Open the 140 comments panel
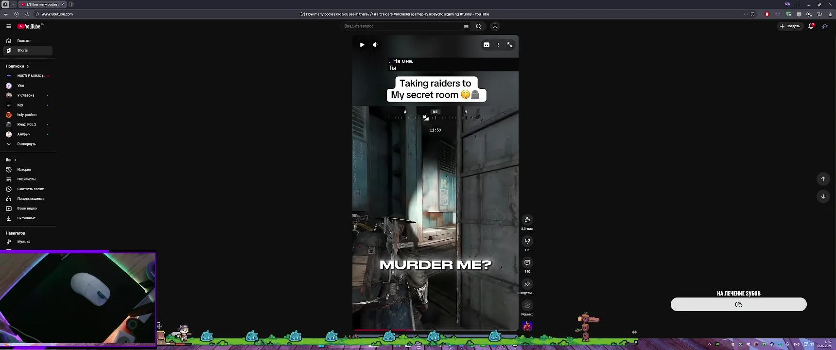This screenshot has height=350, width=836. coord(527,262)
